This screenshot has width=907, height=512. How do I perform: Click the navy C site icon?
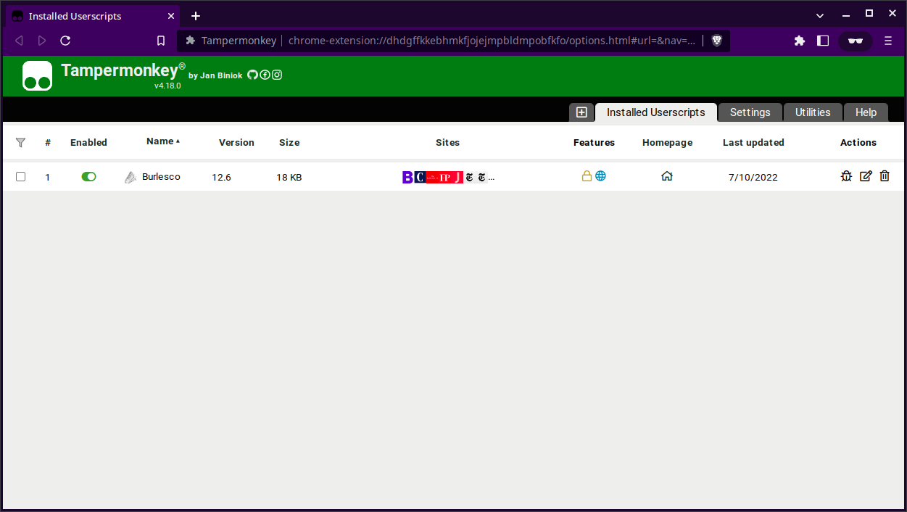[420, 177]
